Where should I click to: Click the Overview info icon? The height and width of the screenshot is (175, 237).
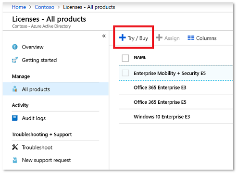pyautogui.click(x=15, y=47)
